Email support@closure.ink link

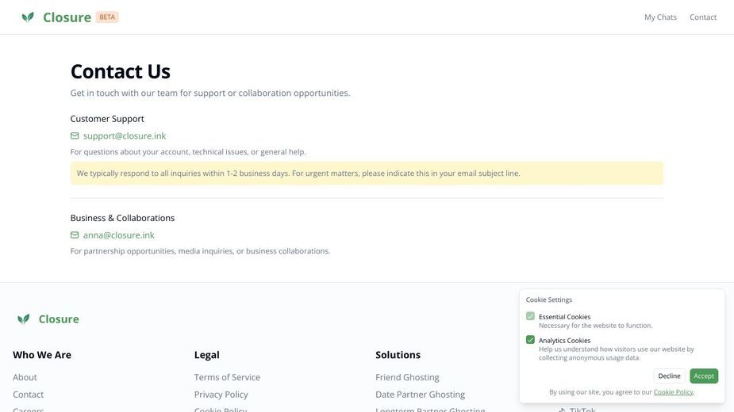point(125,135)
